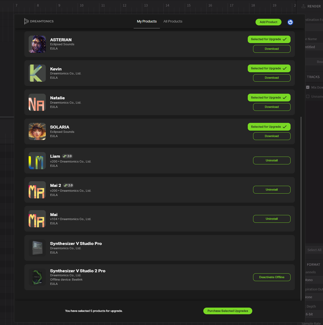Click the Render panel export icon
323x325 pixels.
coord(303,6)
